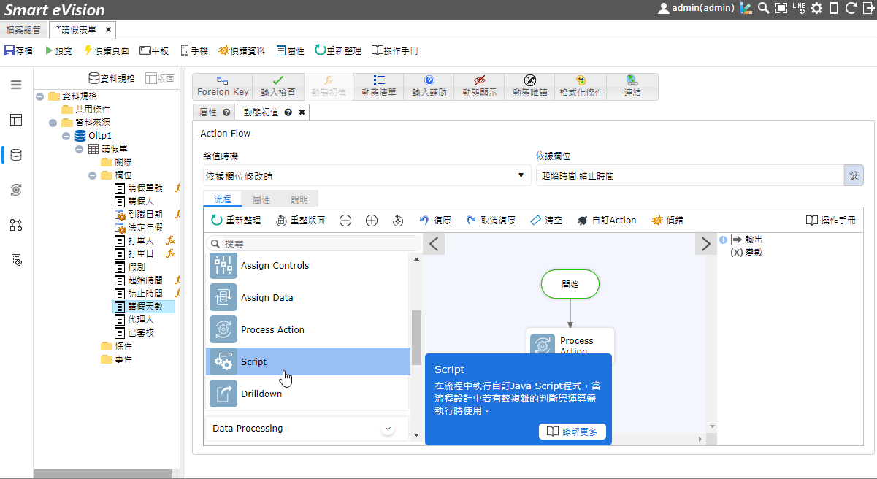
Task: Click the 瞭解更多 learn more button
Action: pyautogui.click(x=572, y=432)
